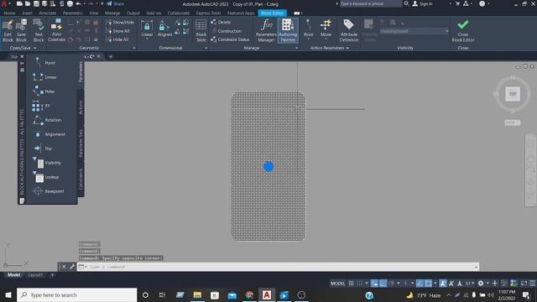537x302 pixels.
Task: Close Block Editor with green checkmark
Action: pos(462,30)
